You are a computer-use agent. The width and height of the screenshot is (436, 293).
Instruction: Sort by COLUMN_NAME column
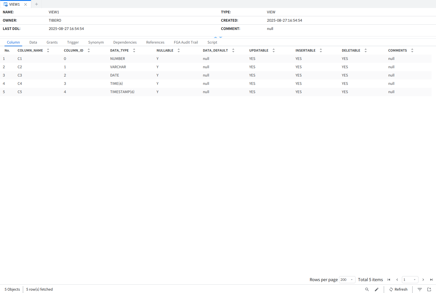click(x=48, y=50)
